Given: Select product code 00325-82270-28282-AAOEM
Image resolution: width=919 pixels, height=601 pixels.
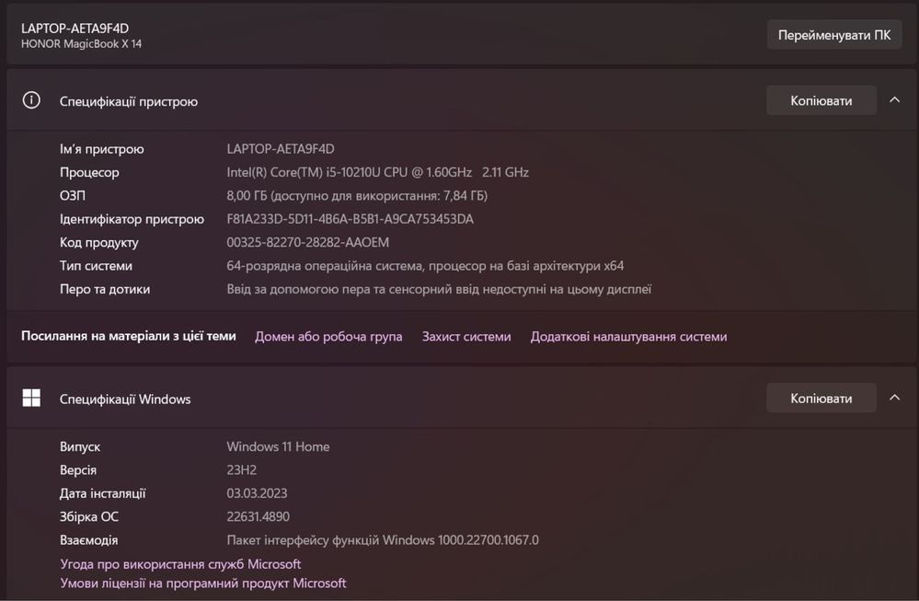Looking at the screenshot, I should click(307, 243).
